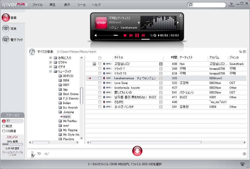Image resolution: width=250 pixels, height=169 pixels.
Task: Click the small download icon atop player
Action: [x=180, y=15]
